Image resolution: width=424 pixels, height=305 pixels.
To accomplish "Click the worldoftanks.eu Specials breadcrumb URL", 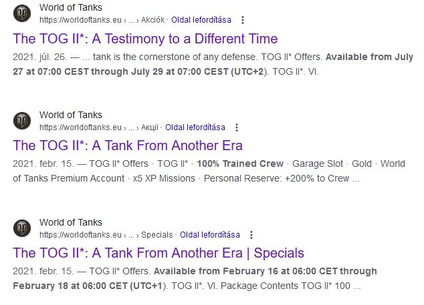I will point(106,235).
